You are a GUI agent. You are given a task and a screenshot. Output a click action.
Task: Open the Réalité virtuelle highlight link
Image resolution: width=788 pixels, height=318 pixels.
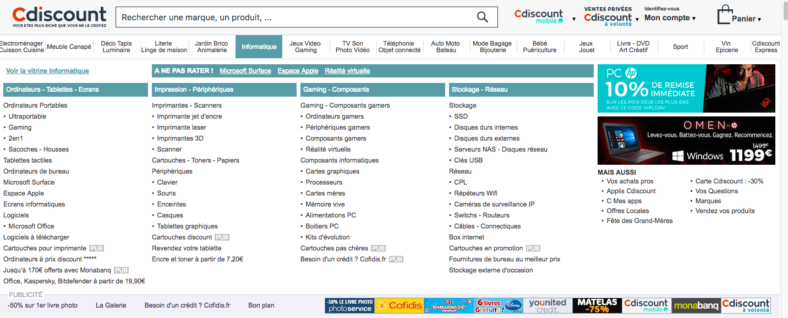tap(347, 71)
